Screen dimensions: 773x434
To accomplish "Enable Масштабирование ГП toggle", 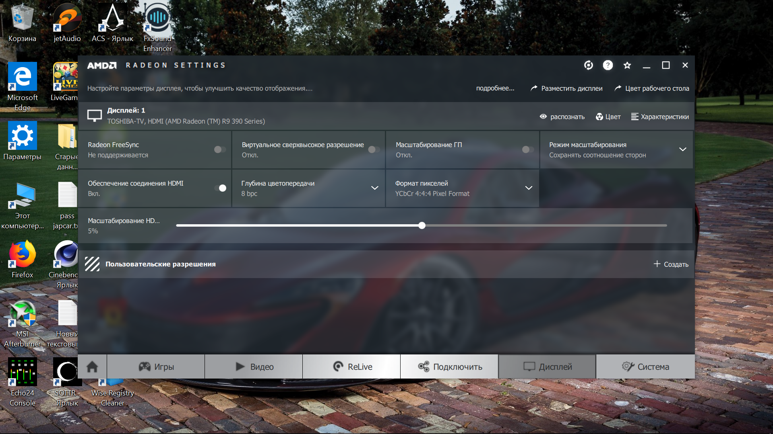I will pyautogui.click(x=527, y=149).
